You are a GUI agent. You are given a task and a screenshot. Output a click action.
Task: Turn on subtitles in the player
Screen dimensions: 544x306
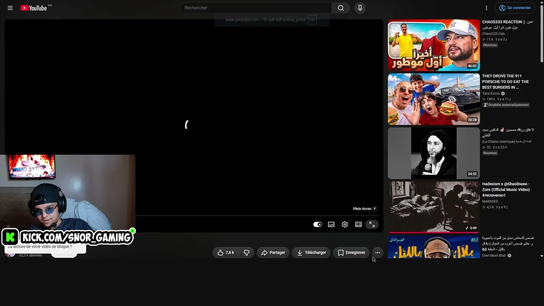click(331, 224)
